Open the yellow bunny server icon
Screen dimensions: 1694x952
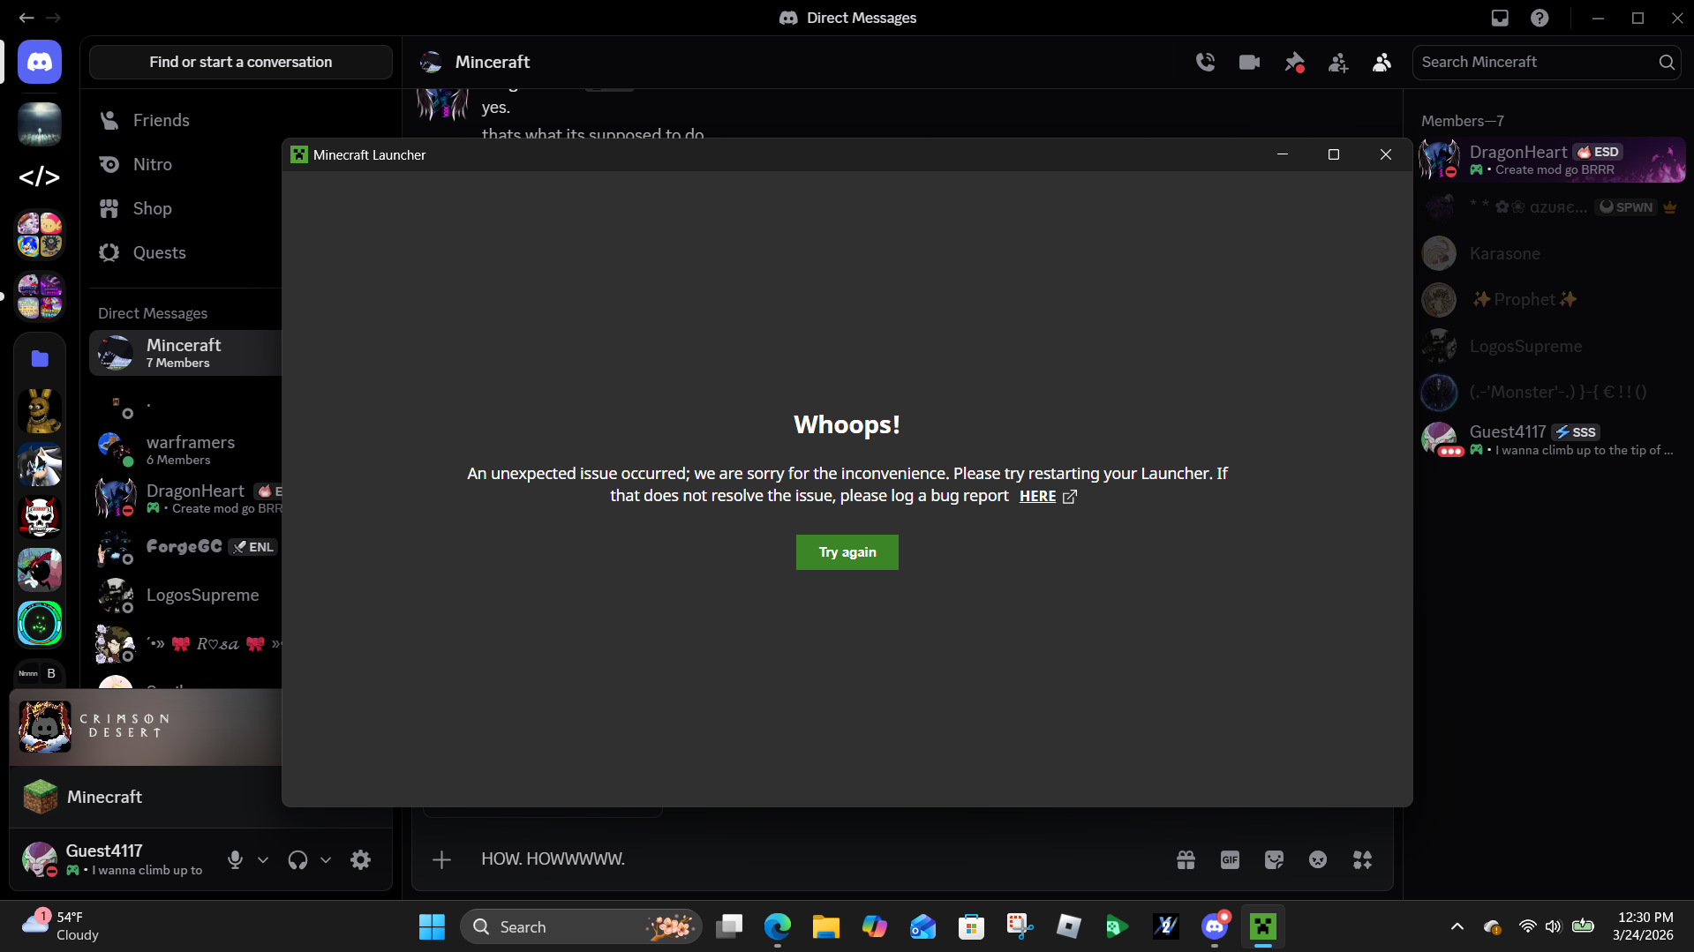40,411
